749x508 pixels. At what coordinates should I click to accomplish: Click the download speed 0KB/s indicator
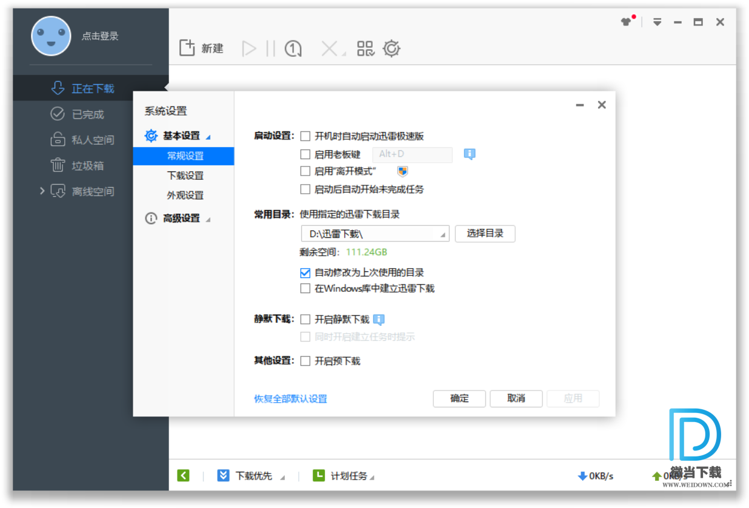point(595,476)
